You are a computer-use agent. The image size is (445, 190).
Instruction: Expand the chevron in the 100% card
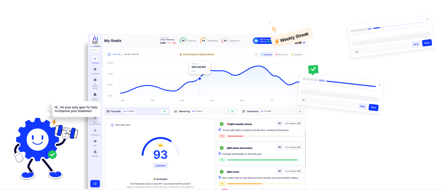(303, 100)
